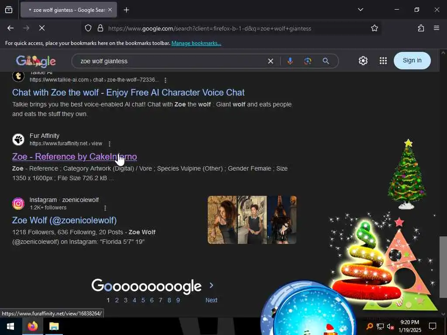Click the Fur Affinity paw favicon

(x=18, y=140)
